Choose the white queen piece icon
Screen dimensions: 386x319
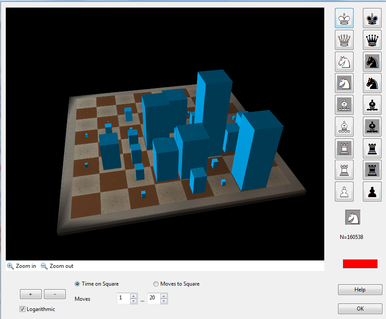coord(344,40)
